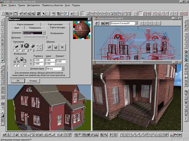Switch to the Поверхность tab
This screenshot has height=141, width=189.
(35, 28)
